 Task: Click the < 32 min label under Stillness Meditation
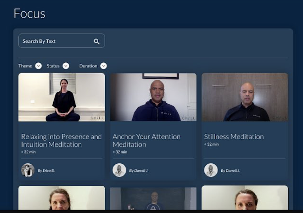(211, 144)
